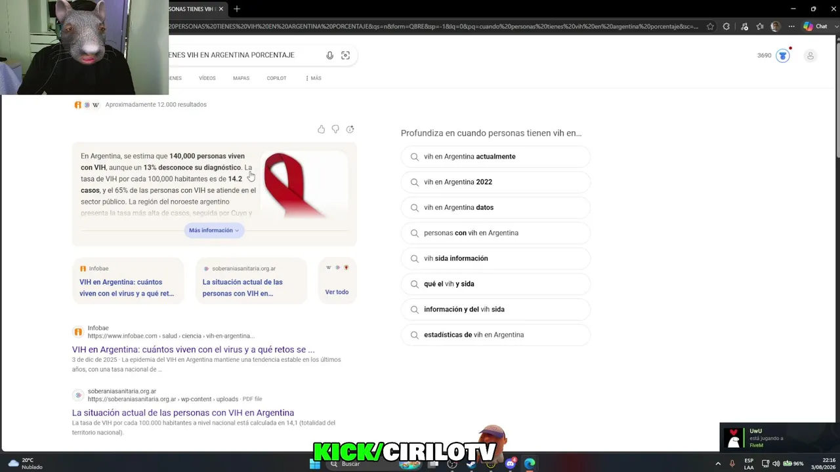840x472 pixels.
Task: Close the current browser tab
Action: (x=221, y=9)
